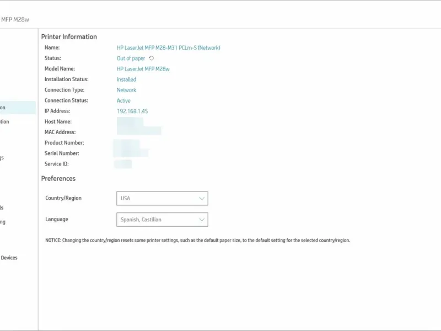441x331 pixels.
Task: Click the Country/Region label
Action: [x=63, y=198]
